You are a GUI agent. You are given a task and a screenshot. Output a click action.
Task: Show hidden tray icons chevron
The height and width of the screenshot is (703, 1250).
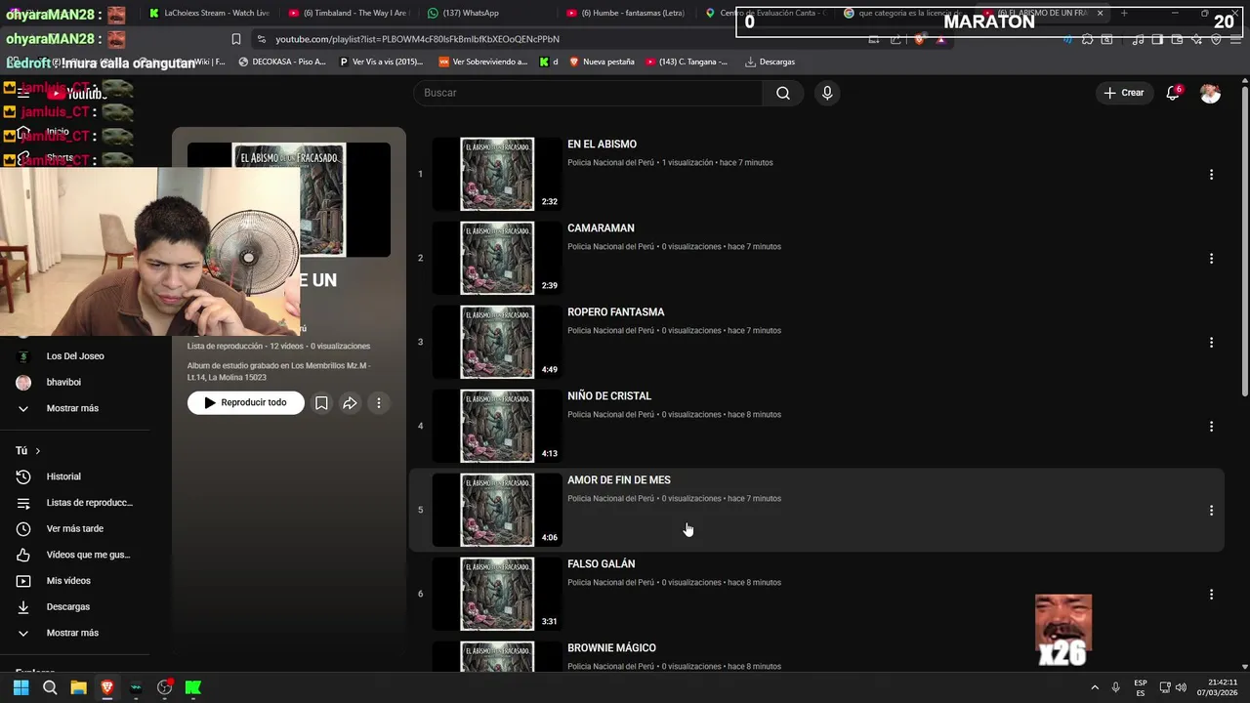[1094, 687]
